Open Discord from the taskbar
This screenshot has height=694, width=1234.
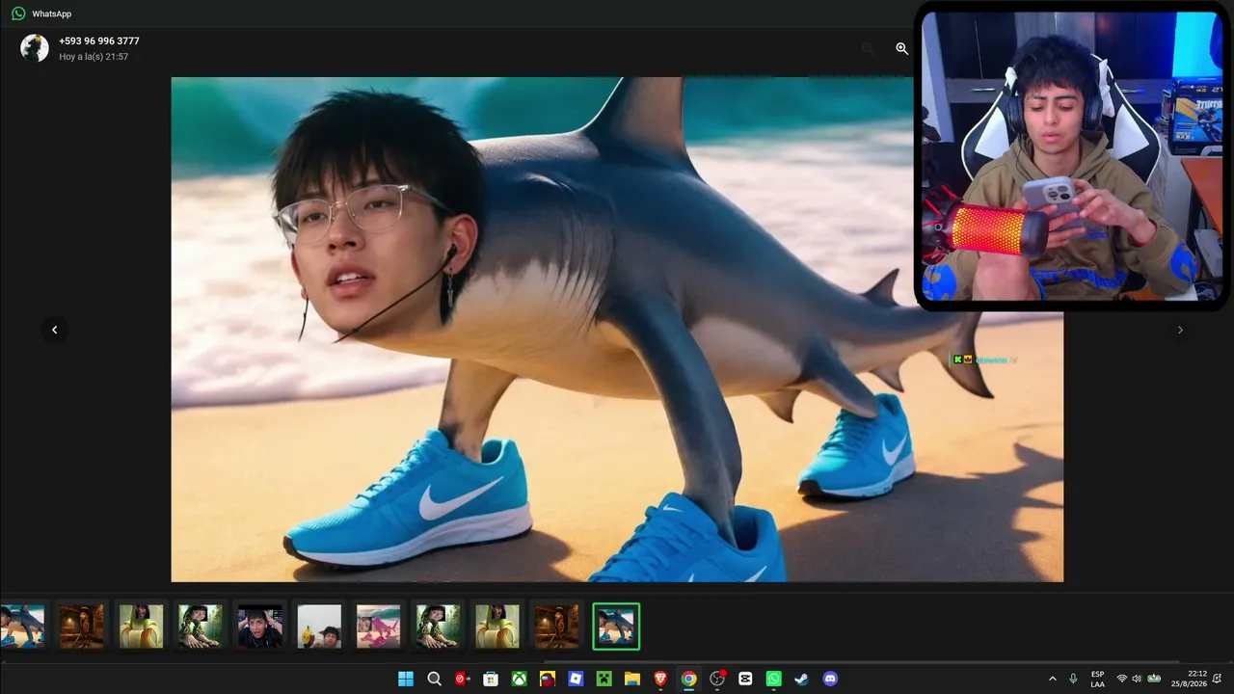[830, 679]
